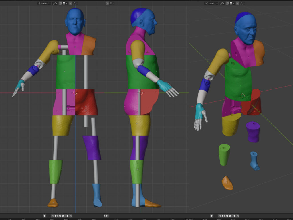Open Local orientation dropdown in perspective viewport

point(211,3)
